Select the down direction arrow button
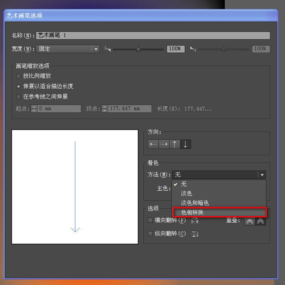 click(x=186, y=144)
